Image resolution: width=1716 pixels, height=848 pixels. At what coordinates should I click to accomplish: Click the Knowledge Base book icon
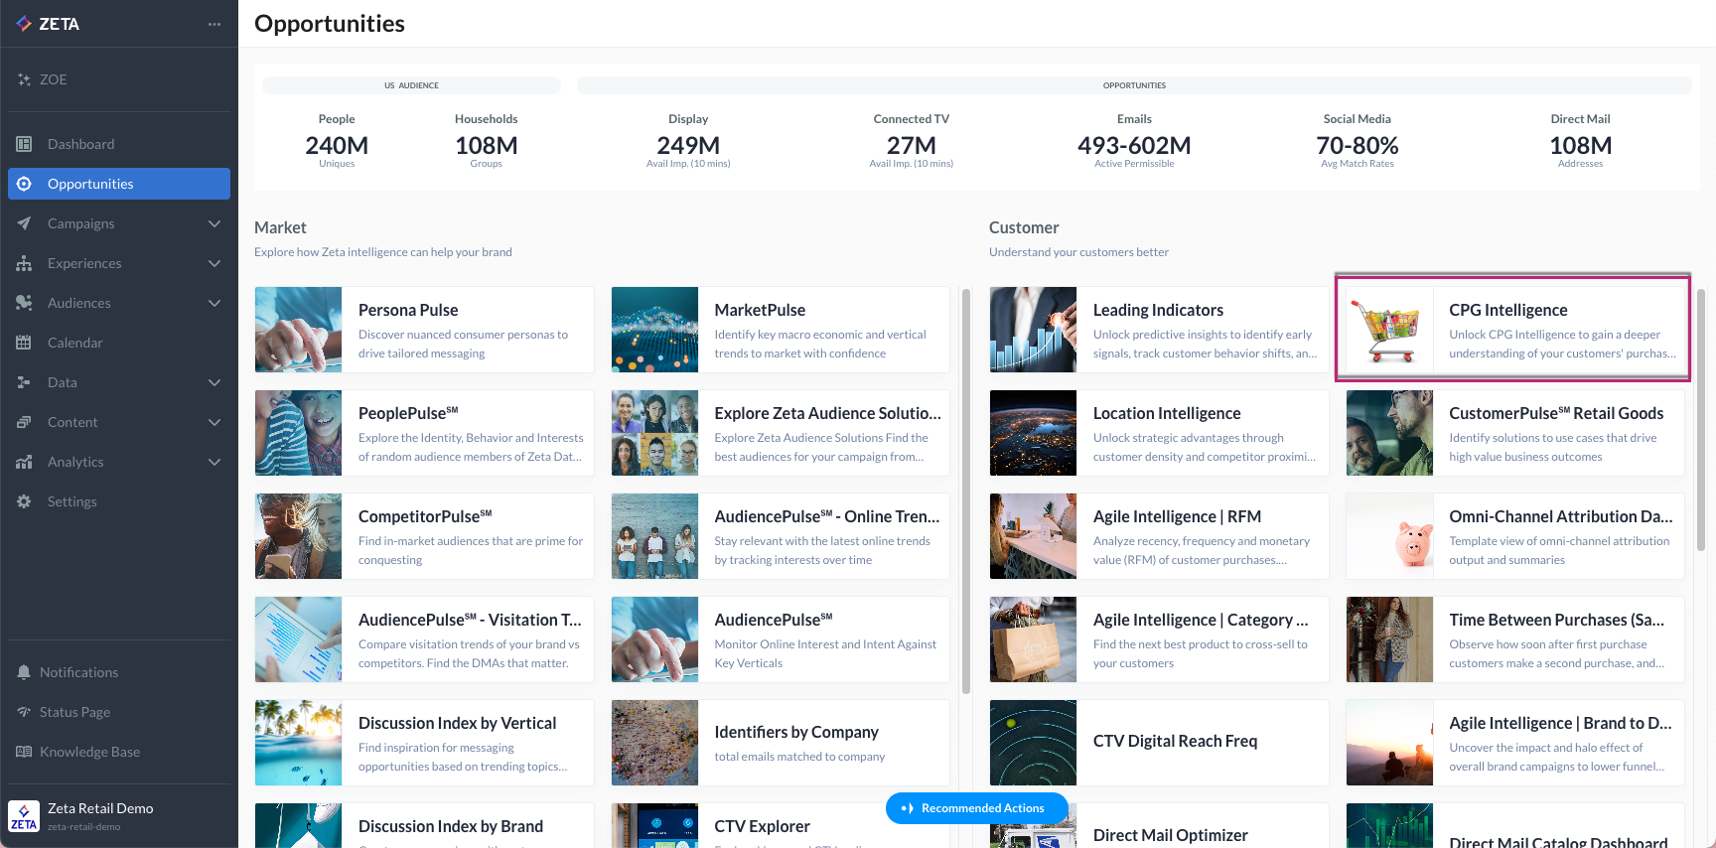point(24,752)
